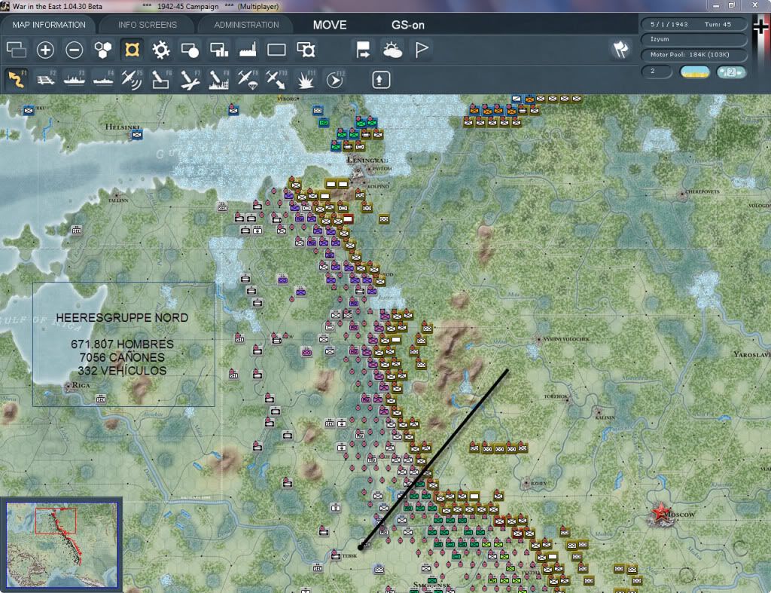Click the Motor Pool 184K readout

point(693,54)
